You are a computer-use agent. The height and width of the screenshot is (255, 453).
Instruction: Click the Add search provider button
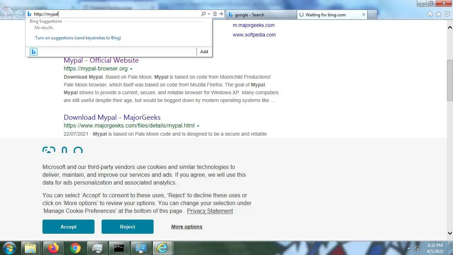(204, 52)
